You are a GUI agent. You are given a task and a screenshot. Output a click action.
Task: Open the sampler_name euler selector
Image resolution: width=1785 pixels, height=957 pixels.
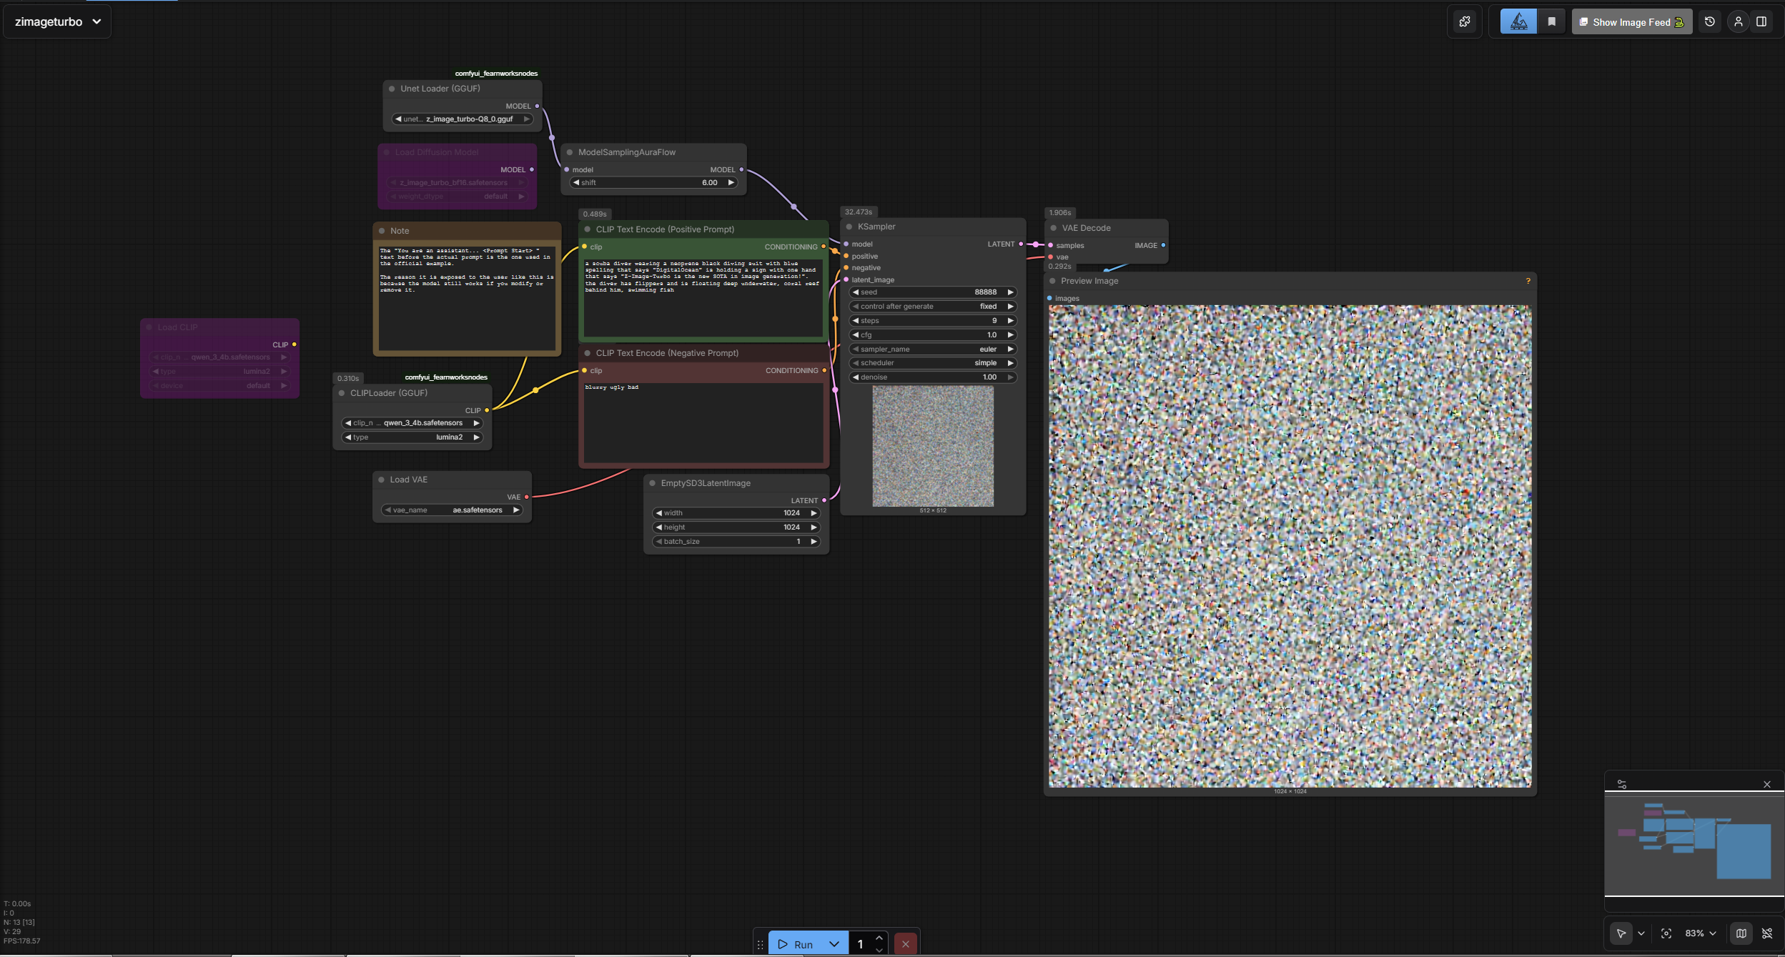click(x=933, y=349)
